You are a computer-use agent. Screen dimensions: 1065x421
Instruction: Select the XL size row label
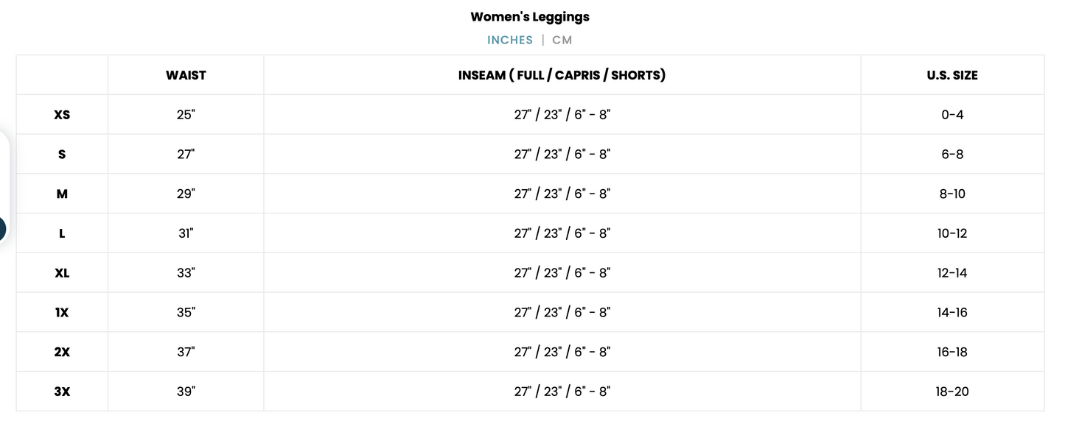(x=62, y=273)
